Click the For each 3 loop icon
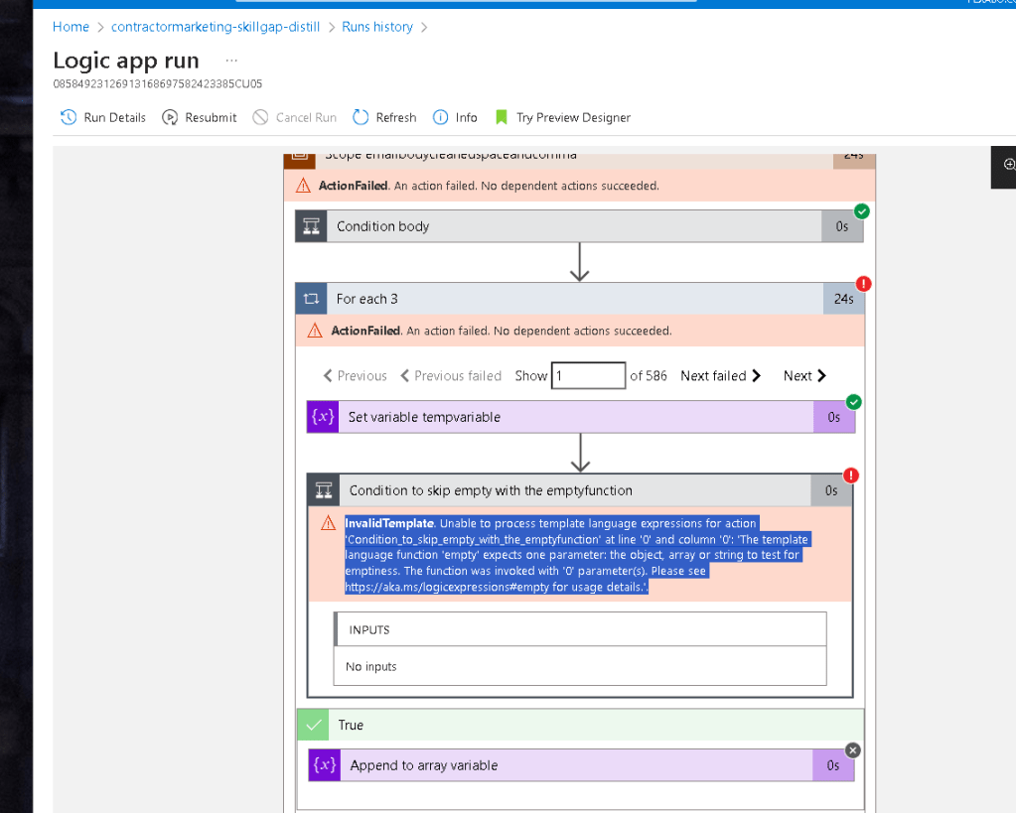 click(311, 299)
